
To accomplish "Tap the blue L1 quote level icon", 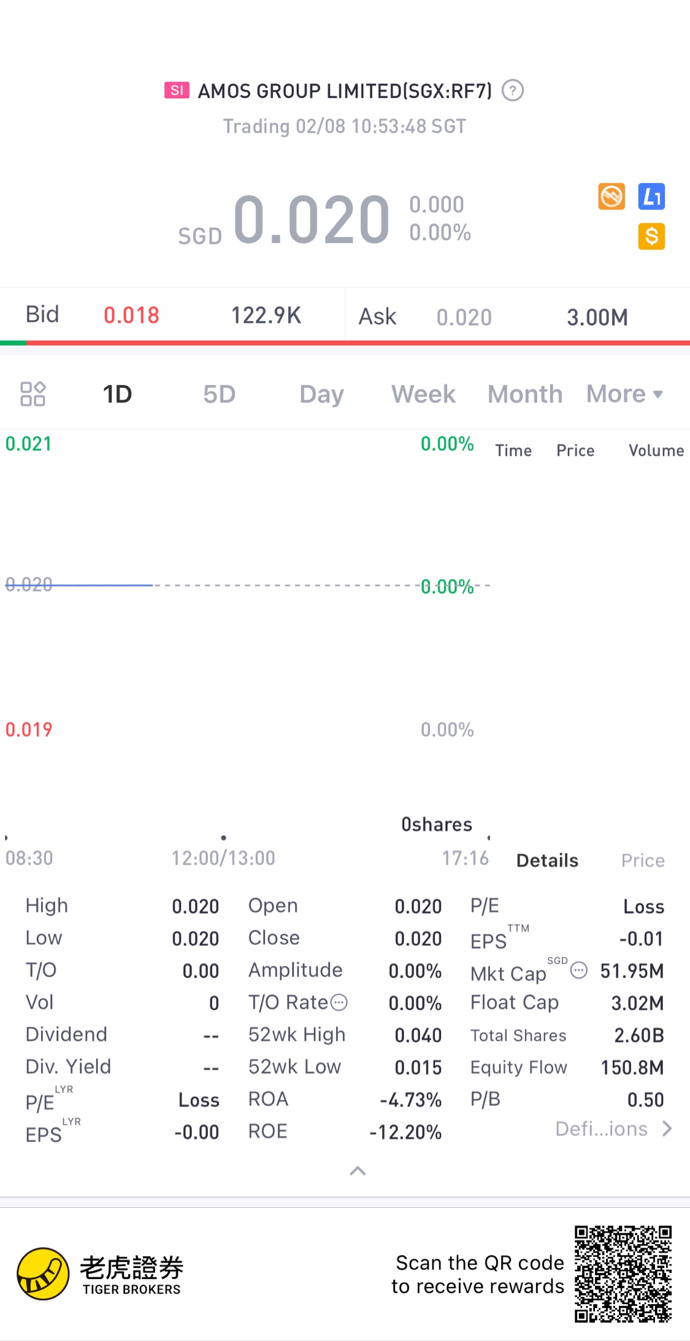I will tap(651, 196).
